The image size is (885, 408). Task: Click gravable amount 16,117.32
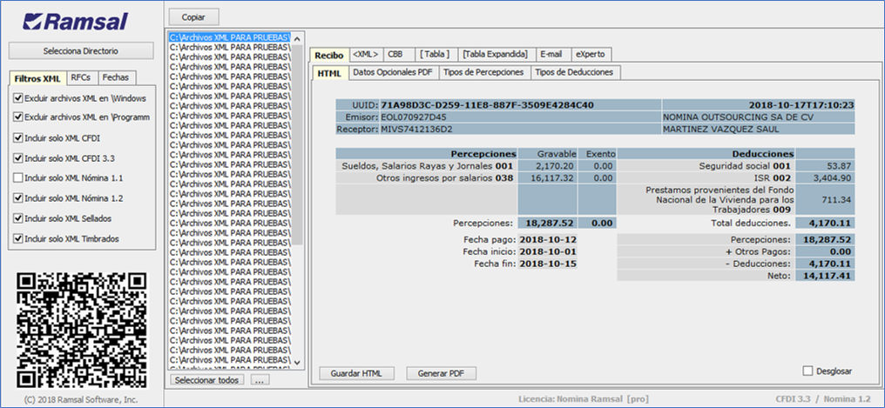pyautogui.click(x=548, y=177)
